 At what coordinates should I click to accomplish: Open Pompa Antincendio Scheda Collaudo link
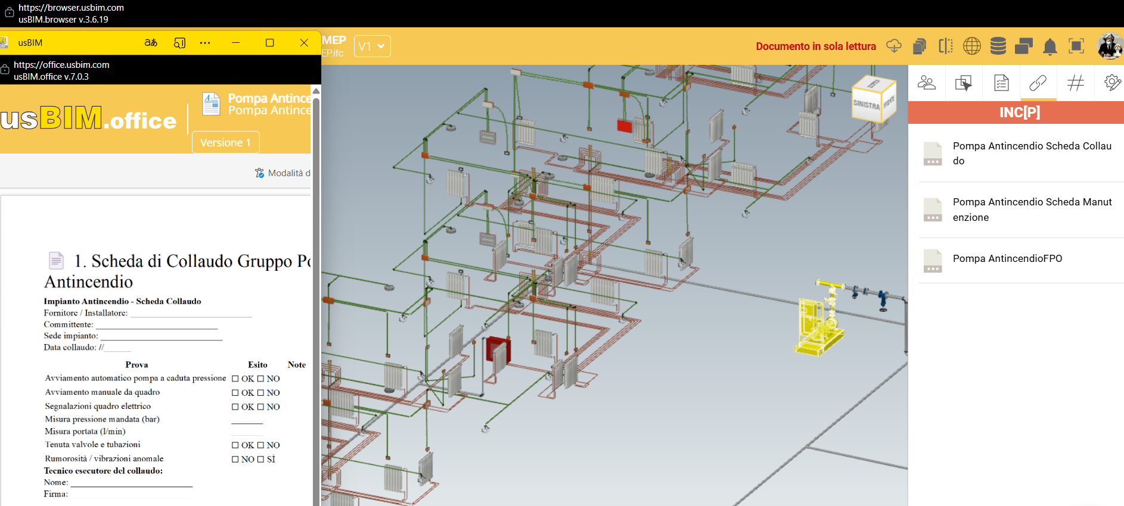(1032, 153)
